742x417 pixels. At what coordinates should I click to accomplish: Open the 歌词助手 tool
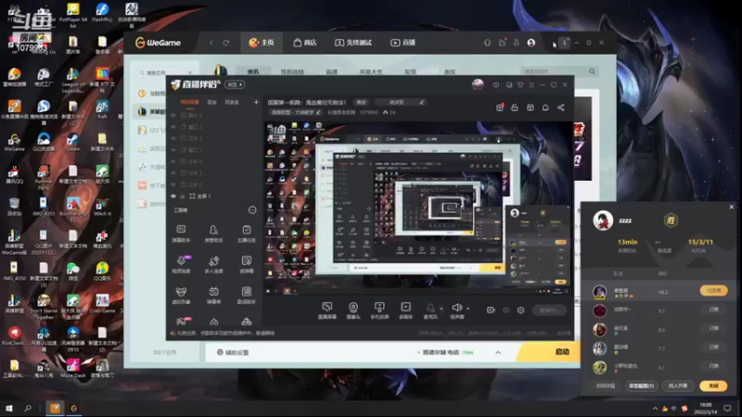click(246, 295)
